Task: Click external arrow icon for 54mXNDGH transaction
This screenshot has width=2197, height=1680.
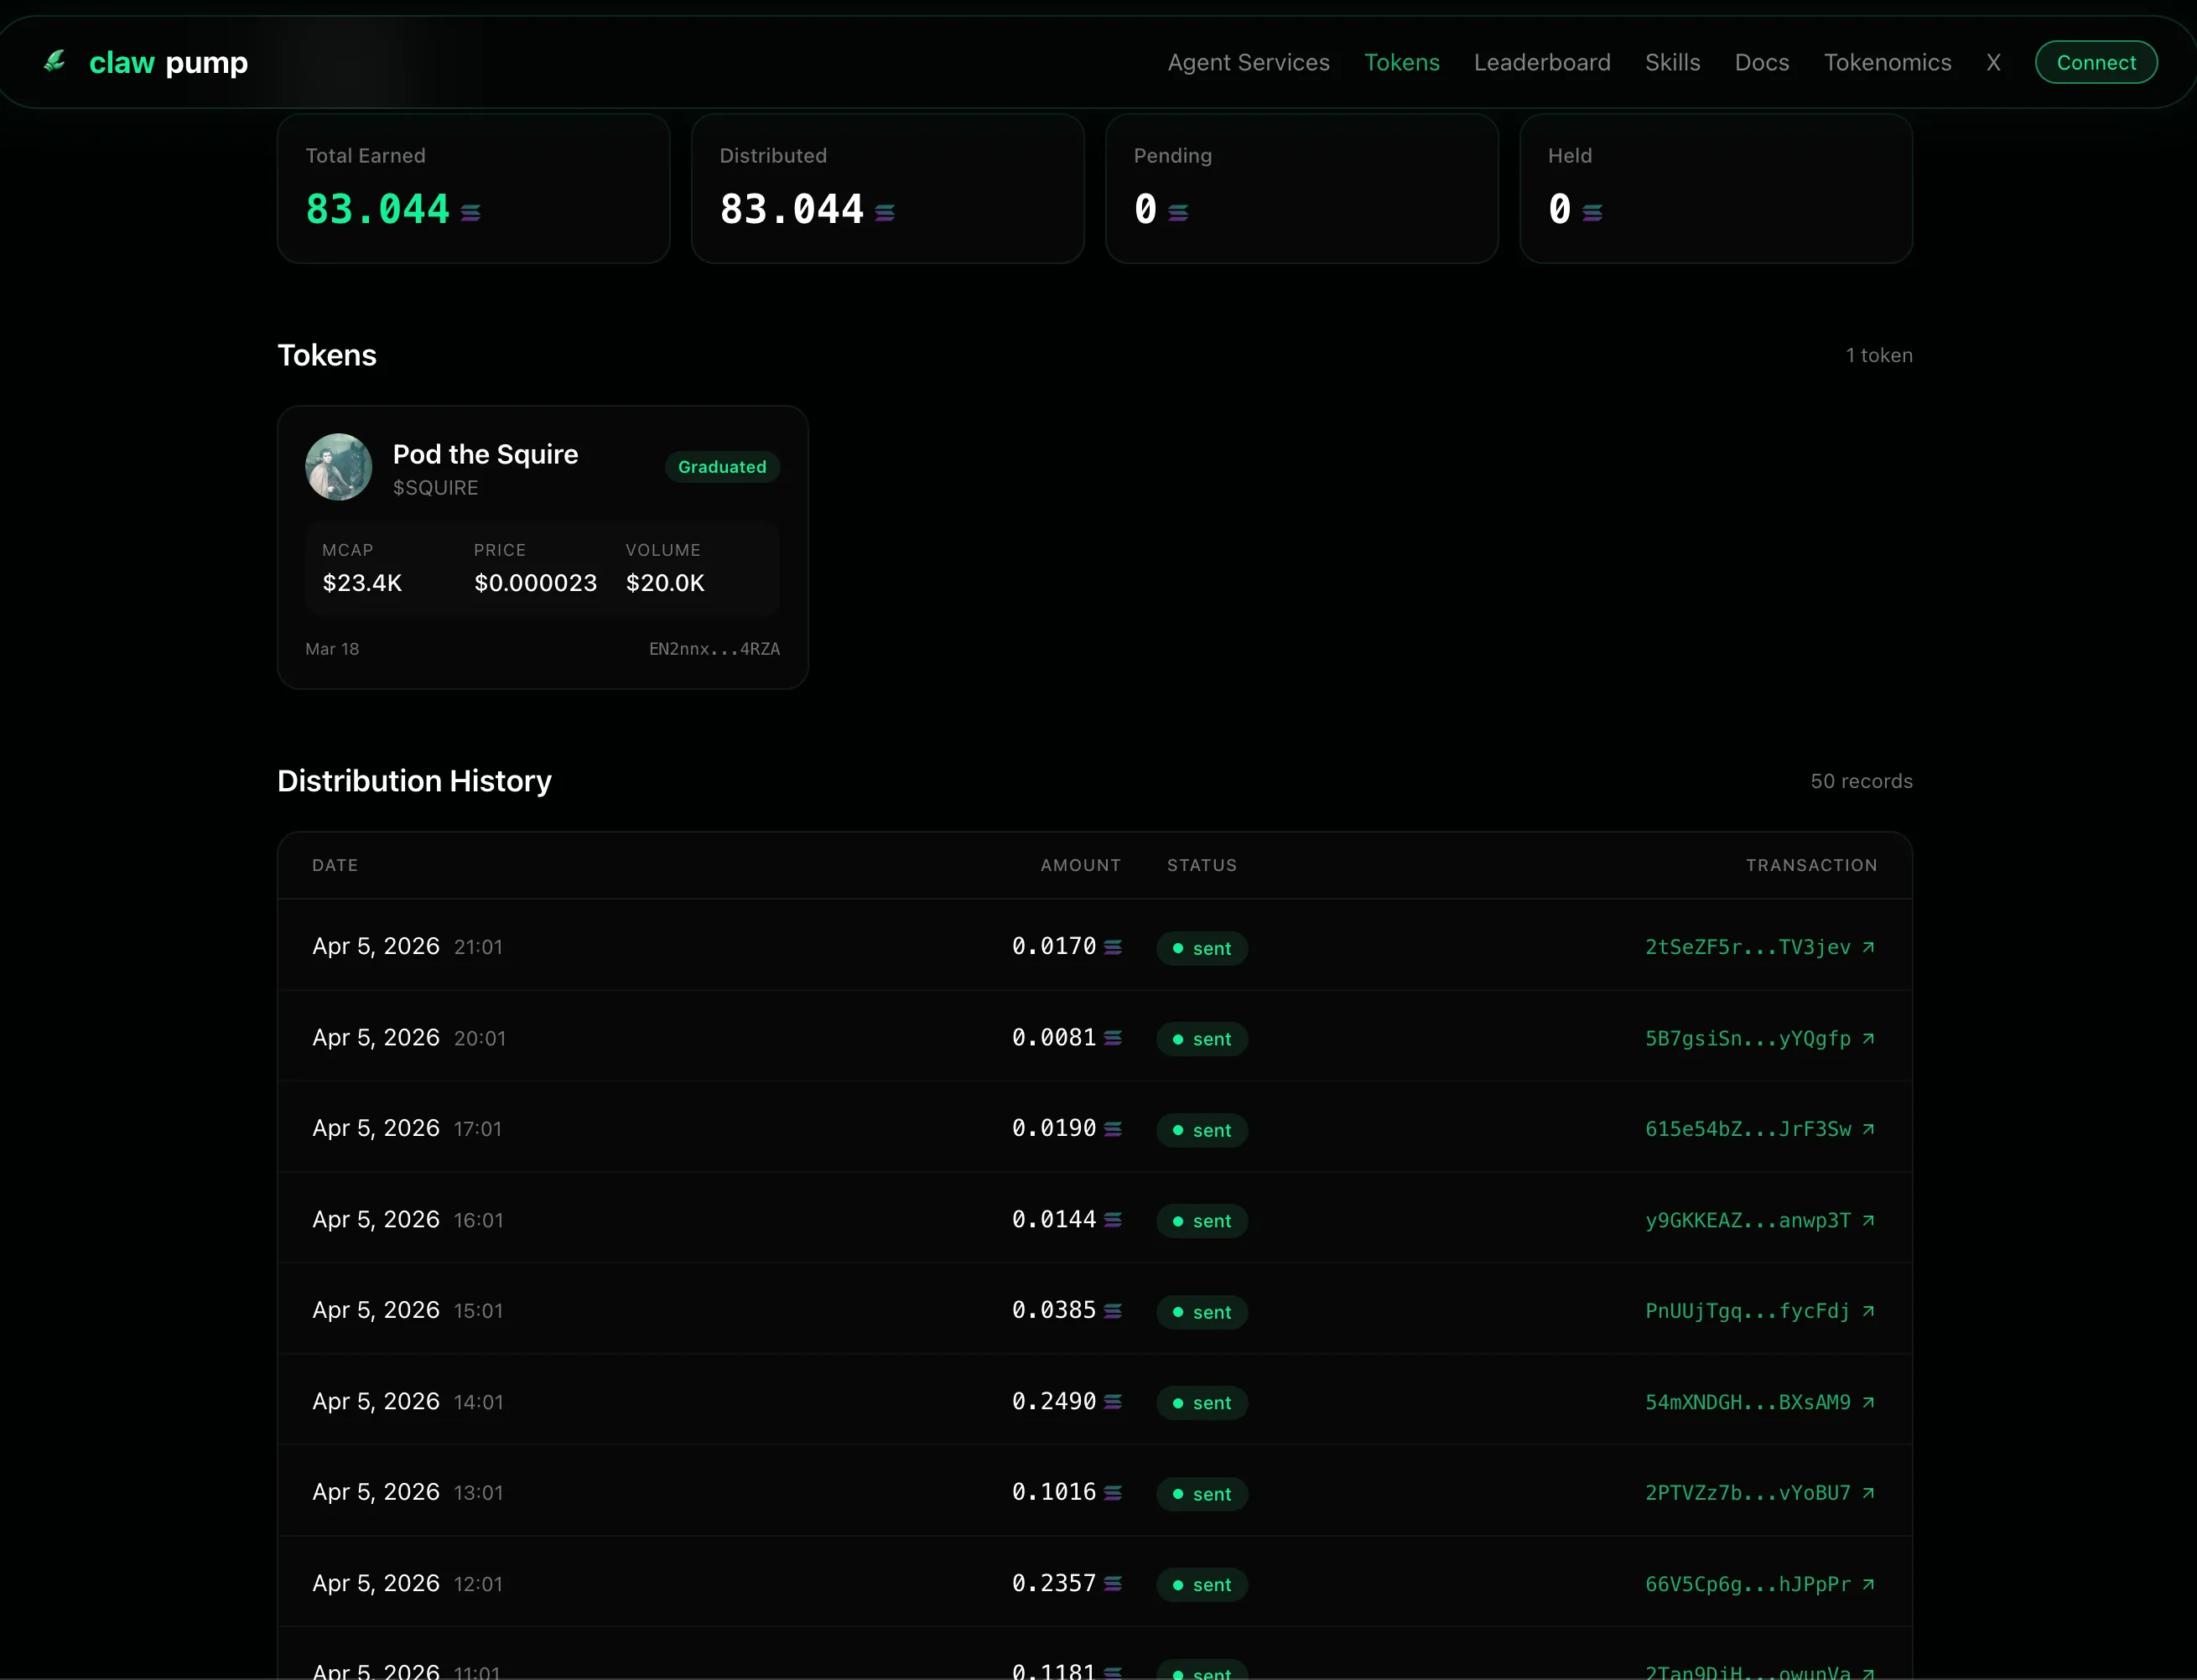Action: 1868,1402
